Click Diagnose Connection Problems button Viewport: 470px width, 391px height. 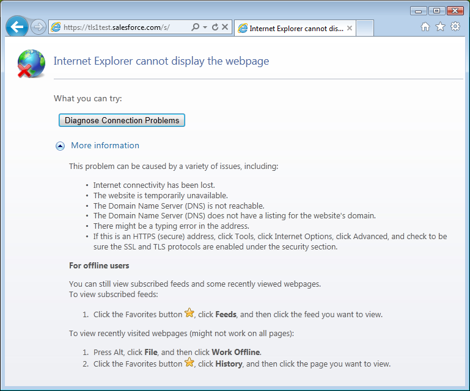pos(122,120)
